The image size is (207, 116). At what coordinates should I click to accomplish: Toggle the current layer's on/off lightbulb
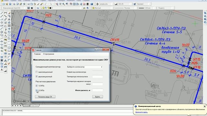41,8
